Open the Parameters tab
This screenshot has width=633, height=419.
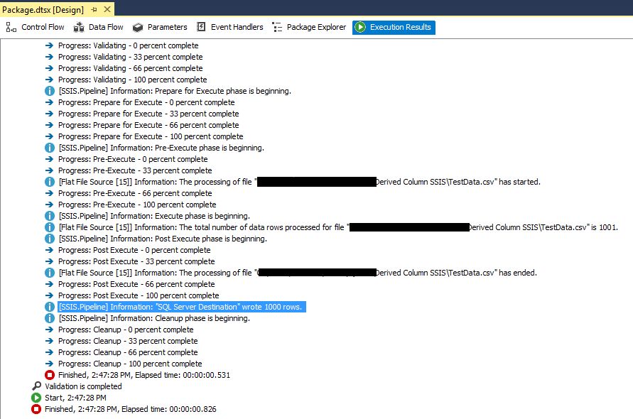[x=160, y=27]
